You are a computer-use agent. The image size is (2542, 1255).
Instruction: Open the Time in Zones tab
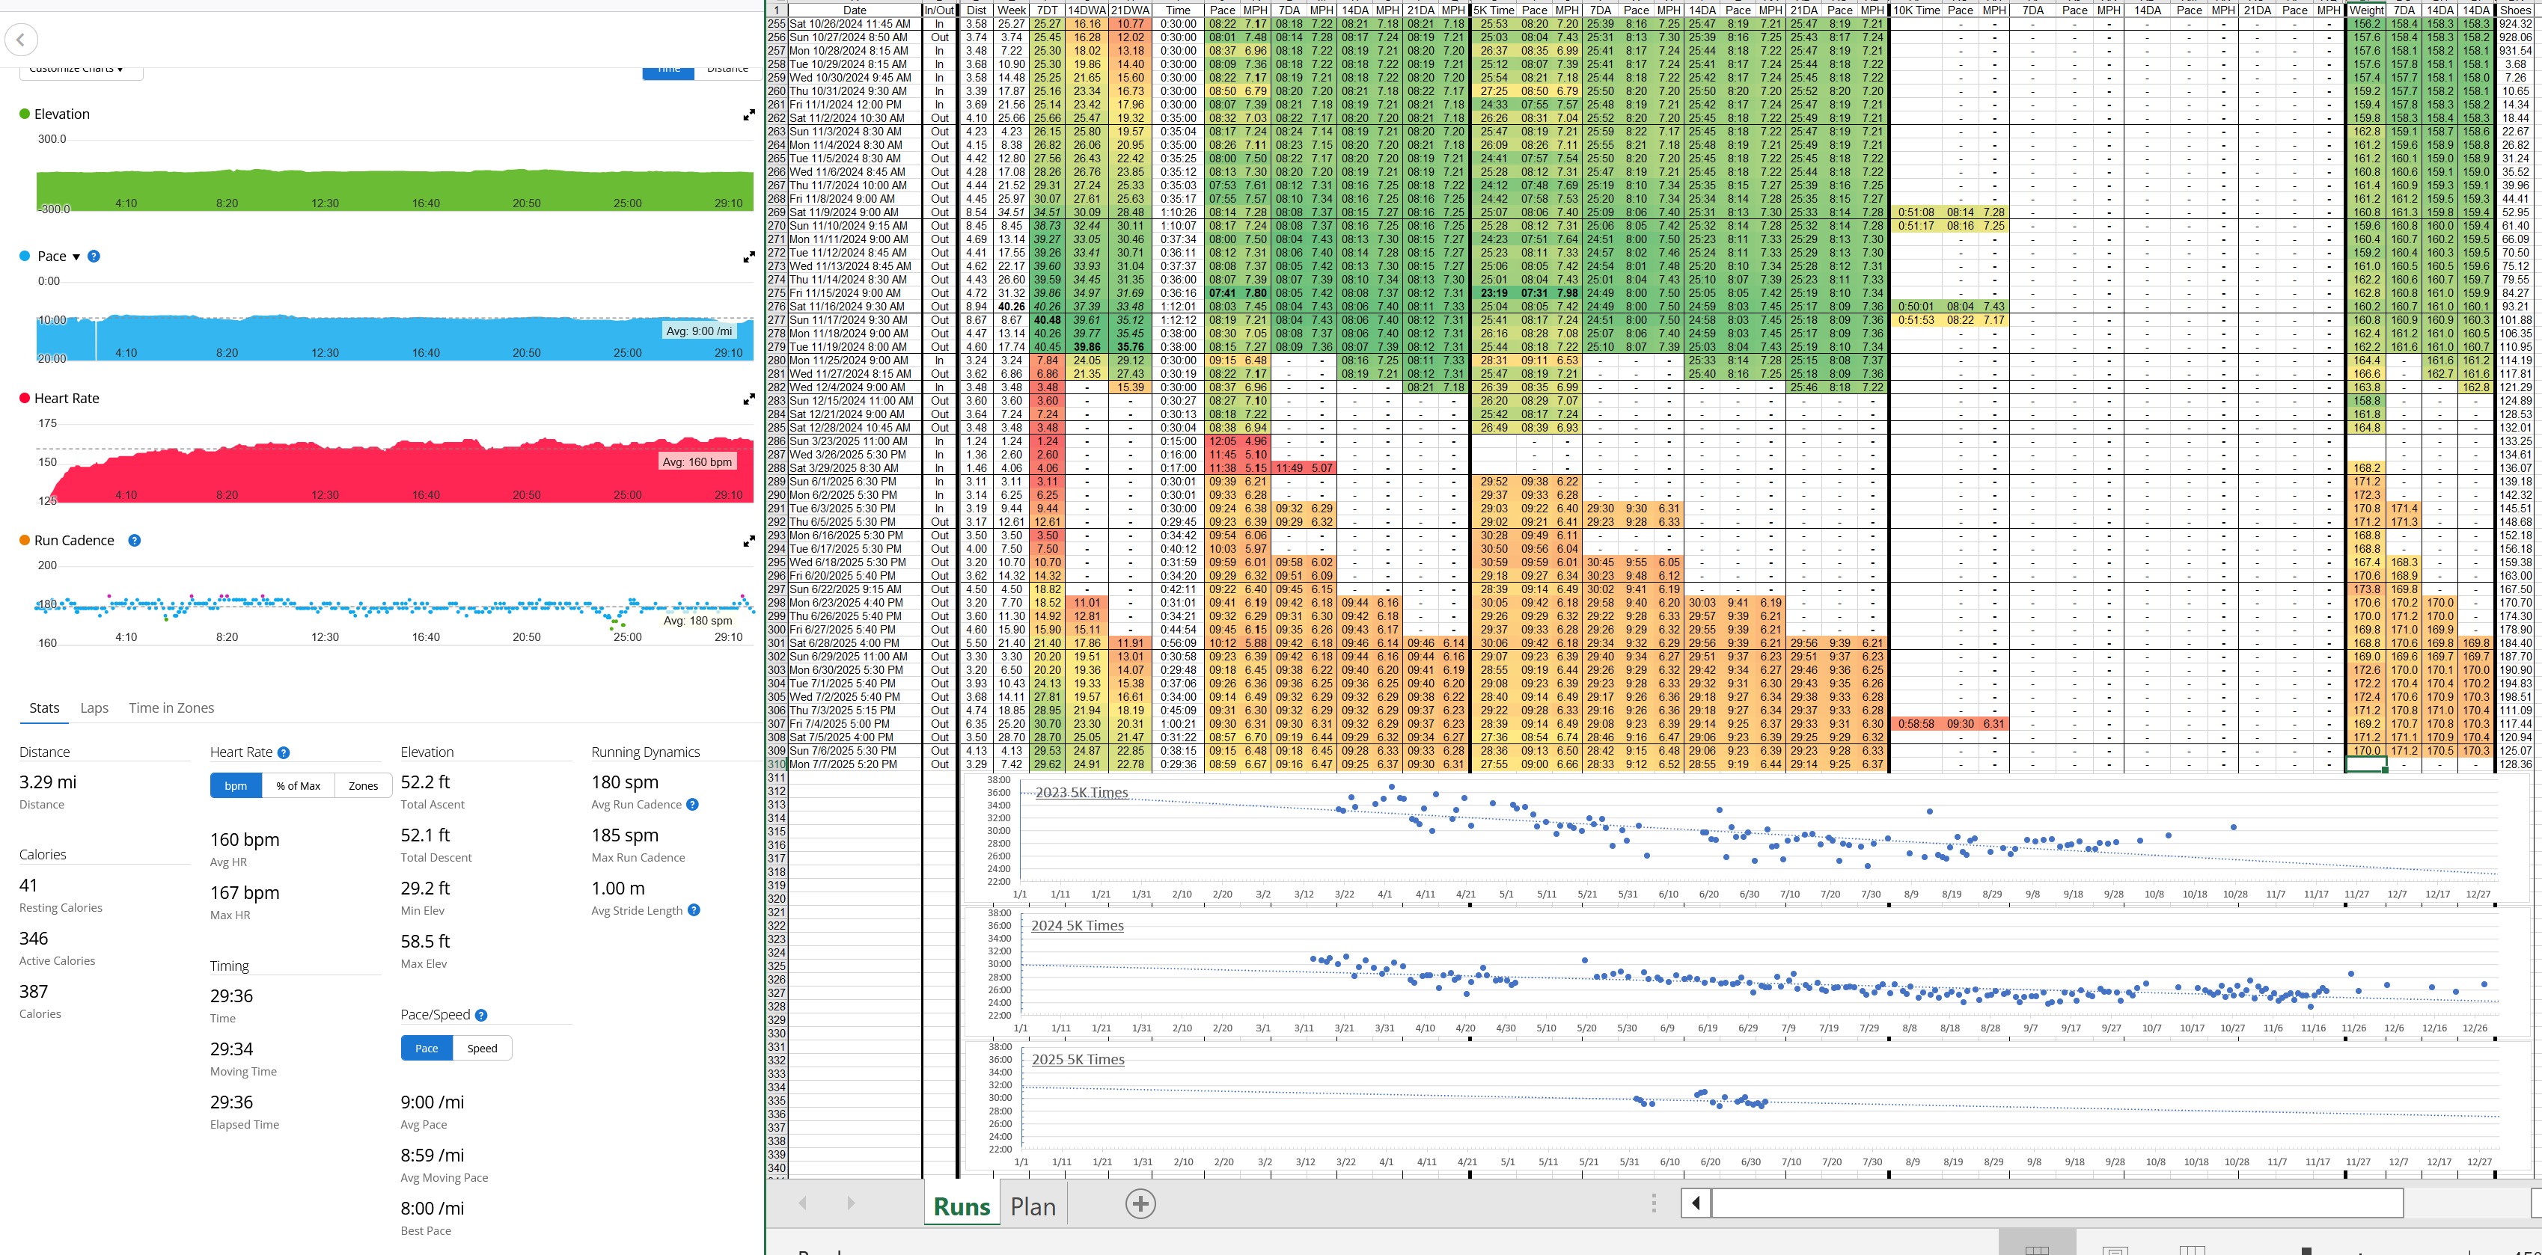(171, 708)
